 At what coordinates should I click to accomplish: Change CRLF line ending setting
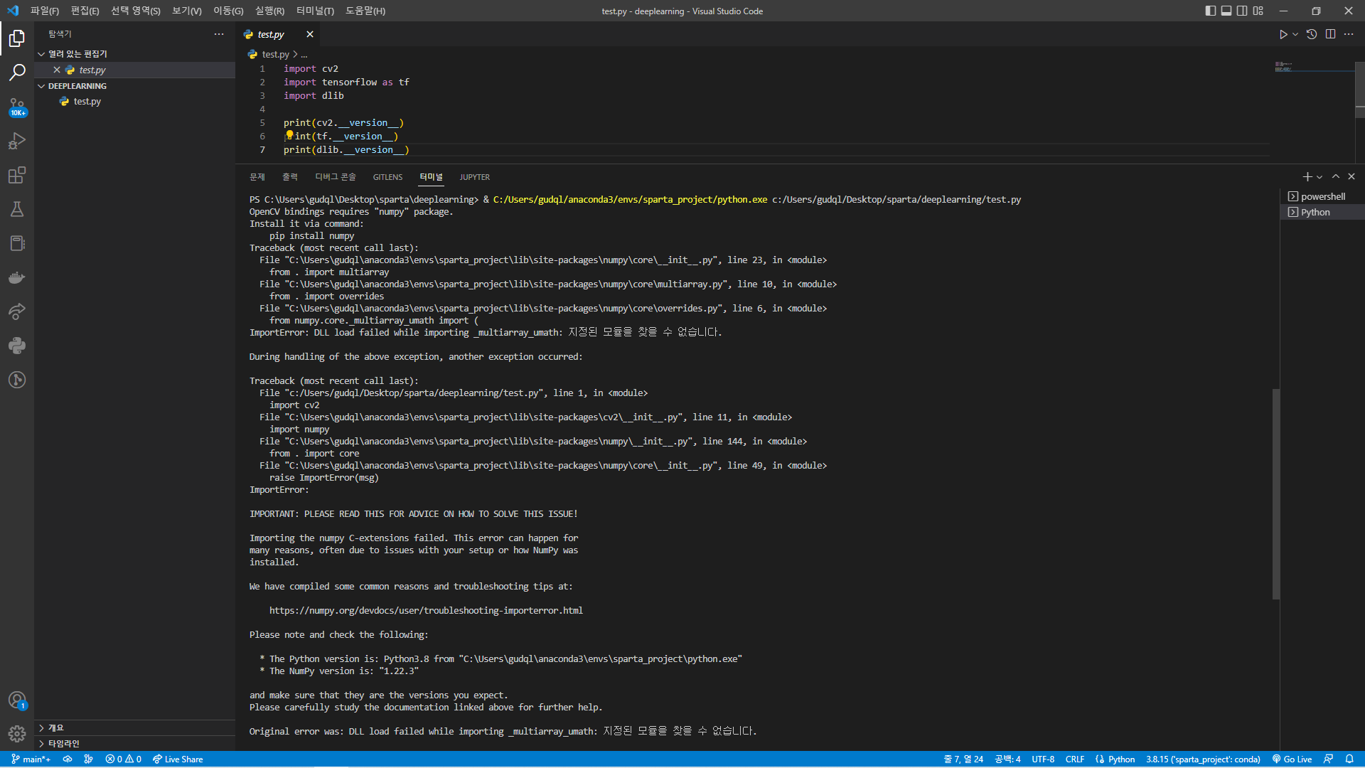1074,759
